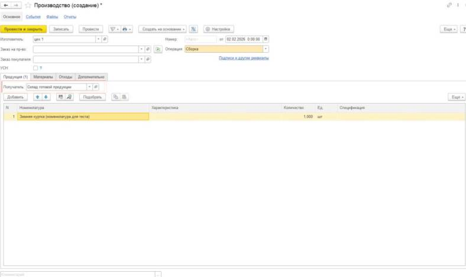The width and height of the screenshot is (466, 277).
Task: Add document to favorites with star icon
Action: 28,5
